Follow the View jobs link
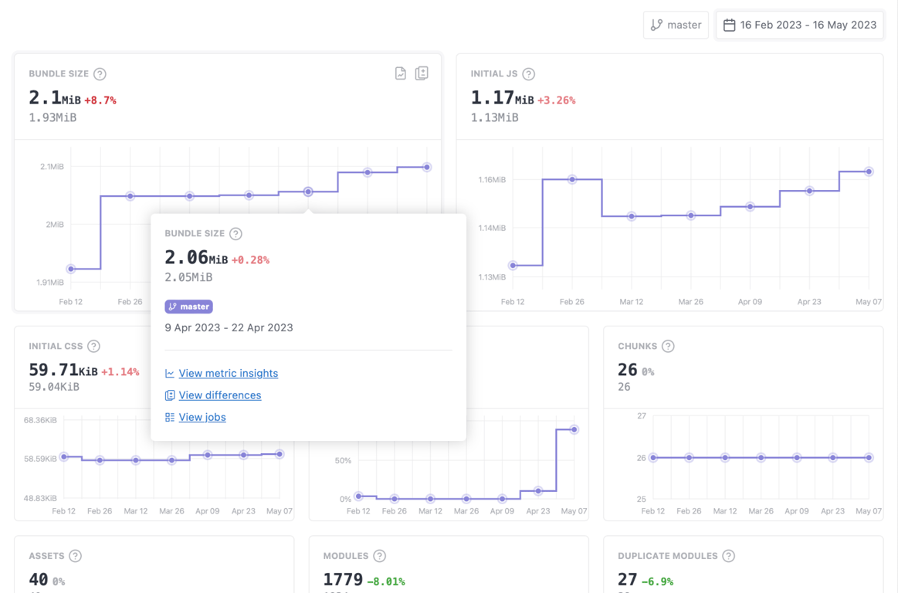898x593 pixels. click(202, 417)
